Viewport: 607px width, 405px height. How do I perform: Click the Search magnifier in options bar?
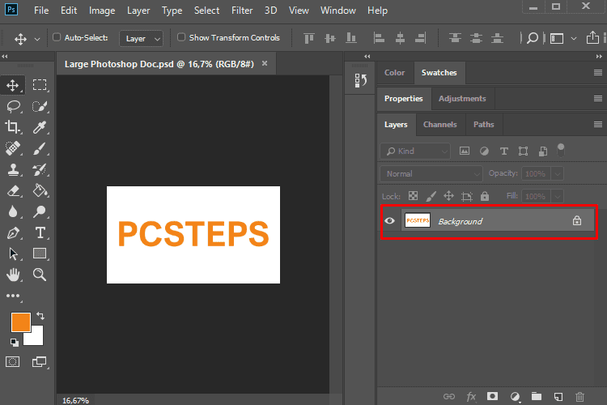pos(533,38)
